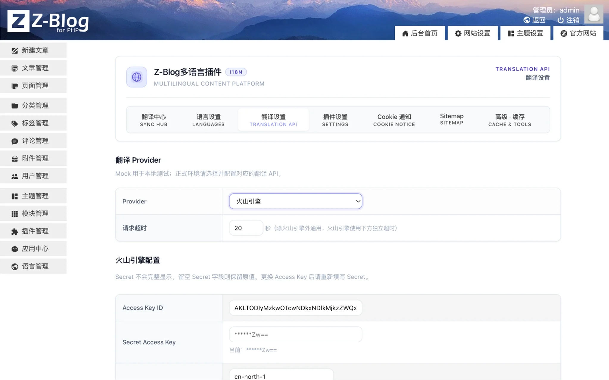Open the 高级 · 缓存 Cache & Tools tab
The width and height of the screenshot is (609, 380).
[x=510, y=120]
